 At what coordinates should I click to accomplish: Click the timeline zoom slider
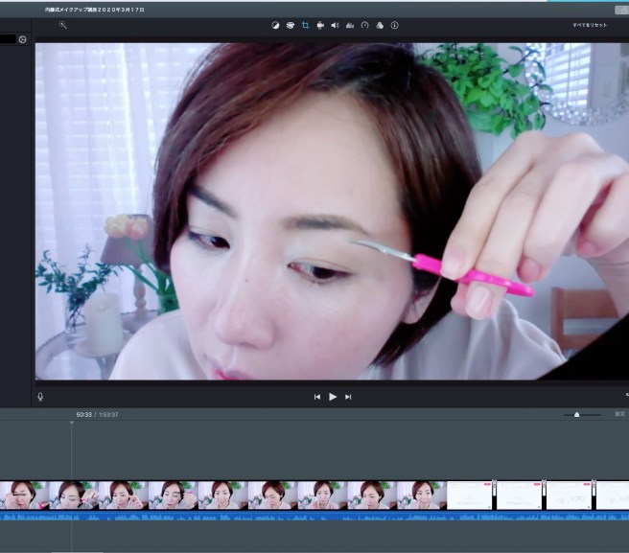point(576,415)
